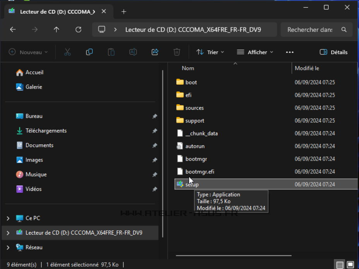Click the Lecteur de CD tab title
Image resolution: width=359 pixels, height=269 pixels.
click(58, 12)
